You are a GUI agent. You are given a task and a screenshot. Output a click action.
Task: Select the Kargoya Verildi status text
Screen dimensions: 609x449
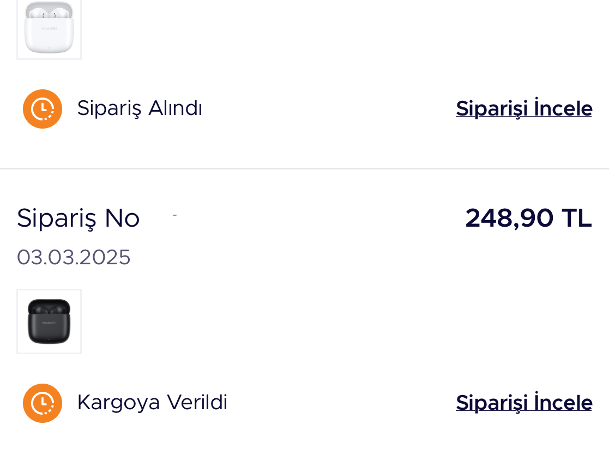point(152,403)
